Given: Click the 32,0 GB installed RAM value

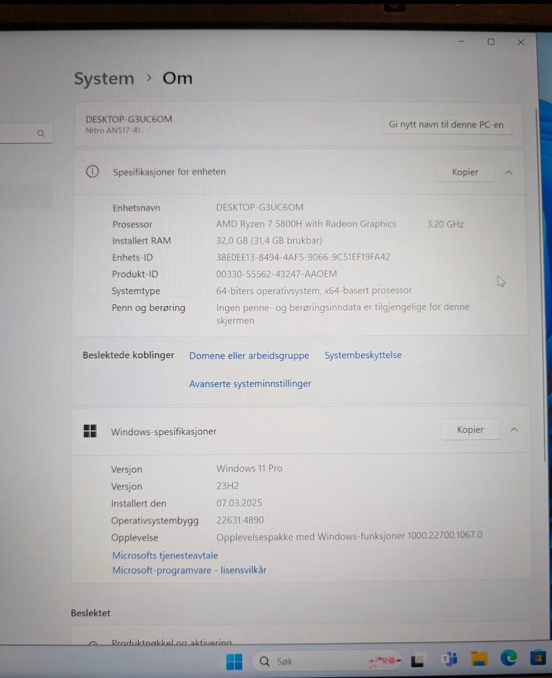Looking at the screenshot, I should (x=269, y=240).
